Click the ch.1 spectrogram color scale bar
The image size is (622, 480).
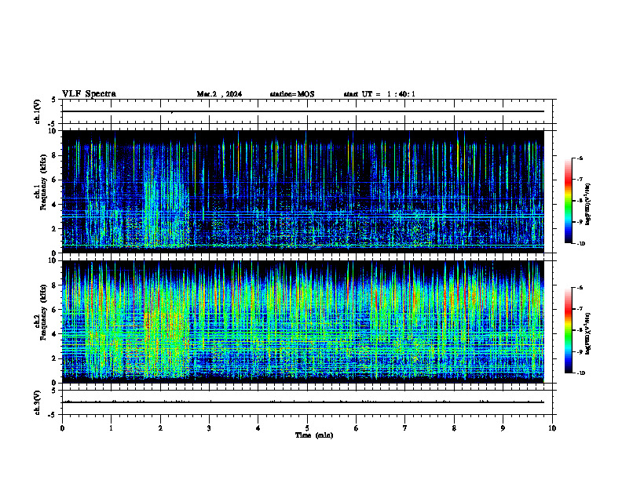point(568,201)
